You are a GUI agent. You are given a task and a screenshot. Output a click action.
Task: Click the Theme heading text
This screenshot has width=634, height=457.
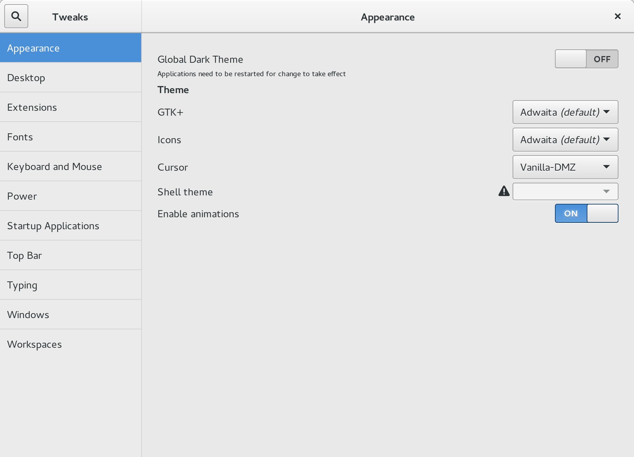point(173,90)
